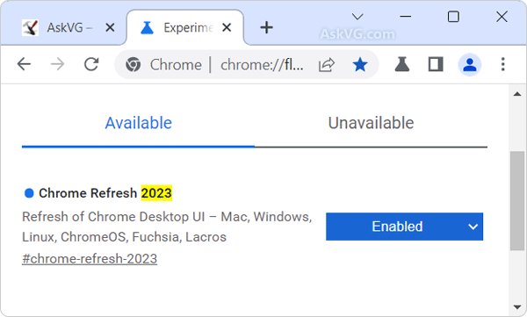Click the #chrome-refresh-2023 link
527x317 pixels.
click(x=90, y=259)
